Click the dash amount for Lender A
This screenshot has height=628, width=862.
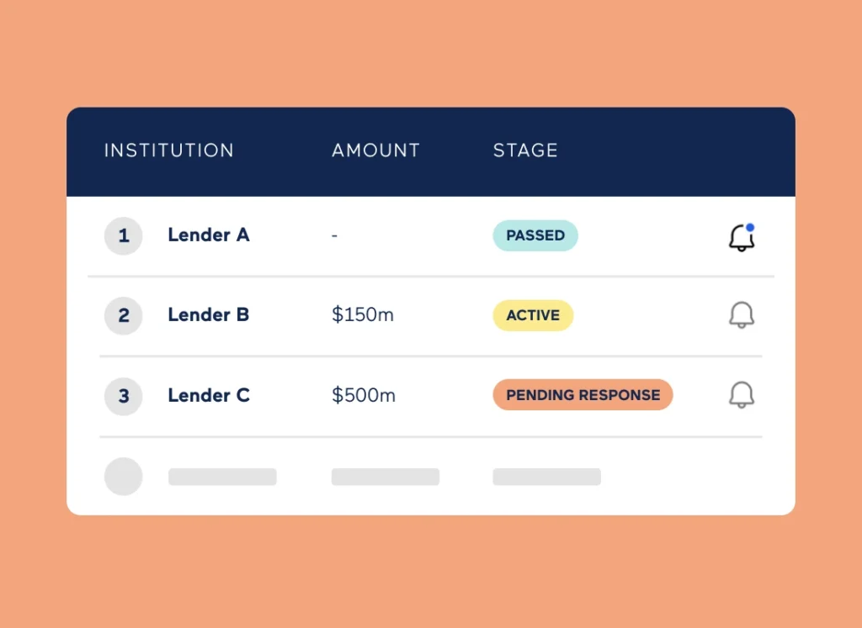coord(334,236)
